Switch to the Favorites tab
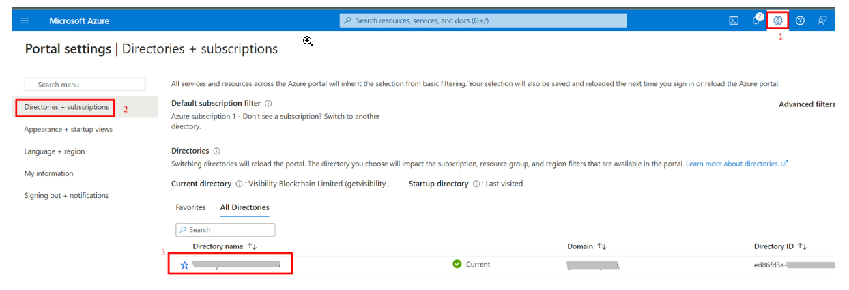The width and height of the screenshot is (849, 290). coord(190,207)
